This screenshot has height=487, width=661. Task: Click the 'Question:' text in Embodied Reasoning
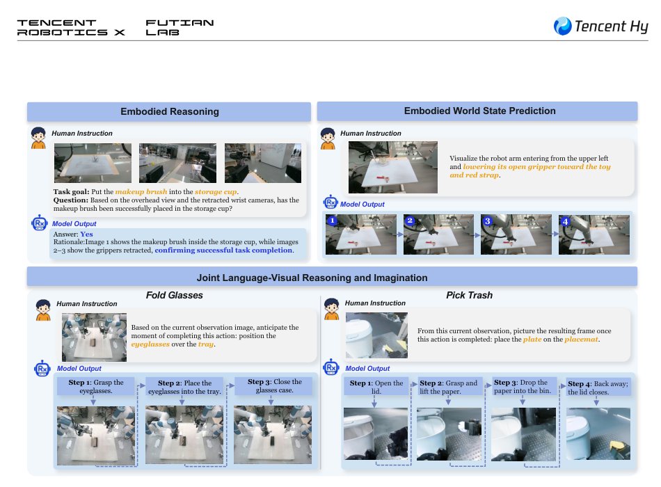point(70,200)
